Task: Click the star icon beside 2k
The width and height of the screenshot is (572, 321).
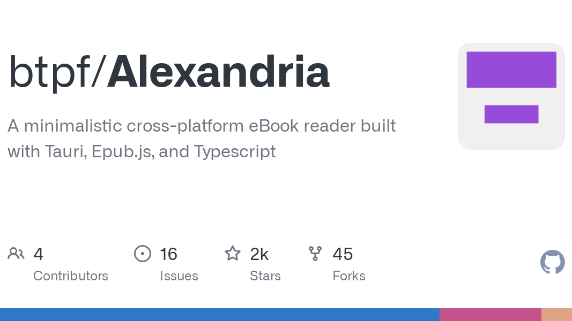Action: tap(232, 253)
